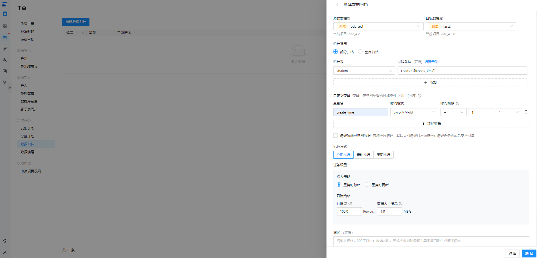Select 部分归档 radio button
Image resolution: width=537 pixels, height=258 pixels.
pyautogui.click(x=336, y=52)
